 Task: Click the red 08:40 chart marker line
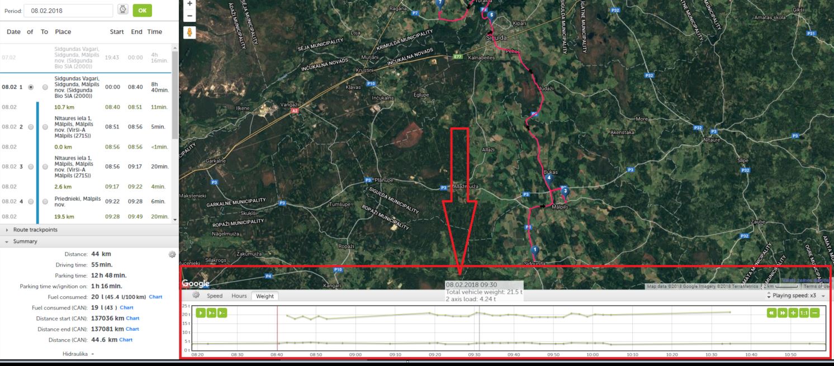pyautogui.click(x=277, y=329)
